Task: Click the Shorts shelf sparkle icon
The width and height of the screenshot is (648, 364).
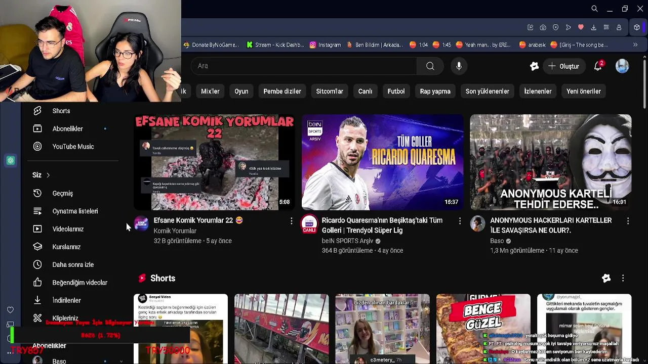Action: click(606, 278)
